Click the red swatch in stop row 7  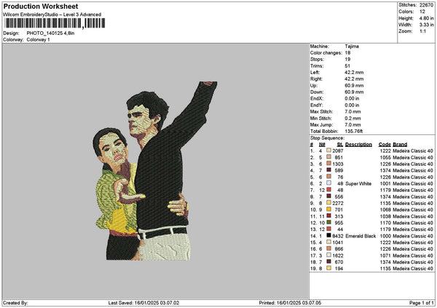329,190
